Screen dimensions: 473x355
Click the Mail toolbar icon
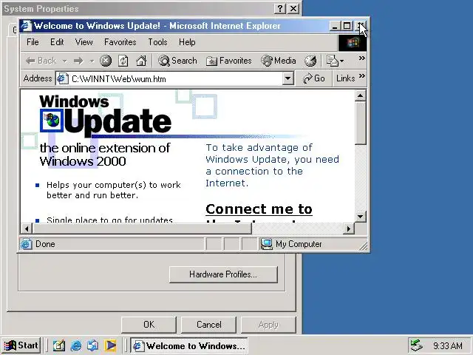(x=332, y=61)
